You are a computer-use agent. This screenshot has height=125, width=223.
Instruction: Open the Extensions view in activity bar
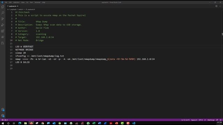tap(3, 31)
